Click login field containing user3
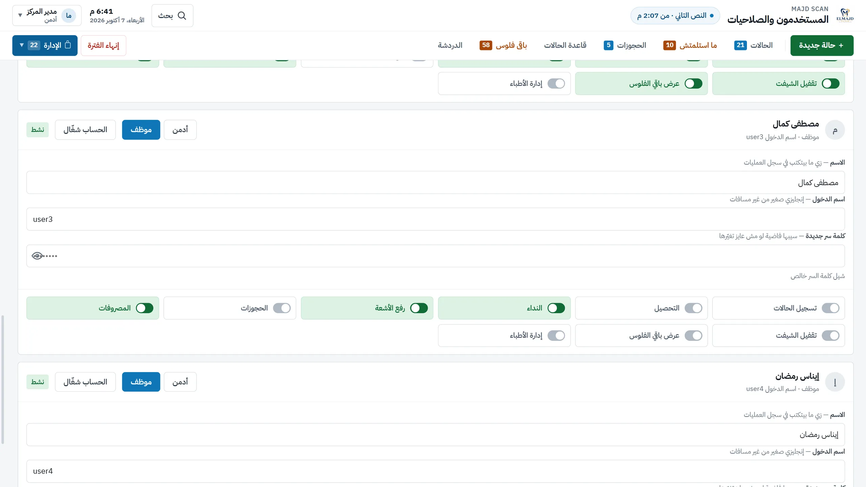This screenshot has width=866, height=487. [436, 219]
